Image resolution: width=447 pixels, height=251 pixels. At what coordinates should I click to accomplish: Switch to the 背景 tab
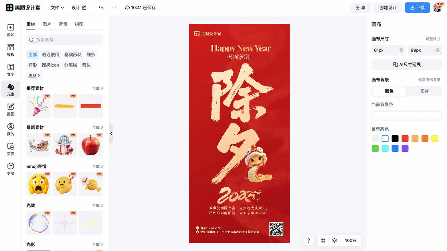[63, 24]
